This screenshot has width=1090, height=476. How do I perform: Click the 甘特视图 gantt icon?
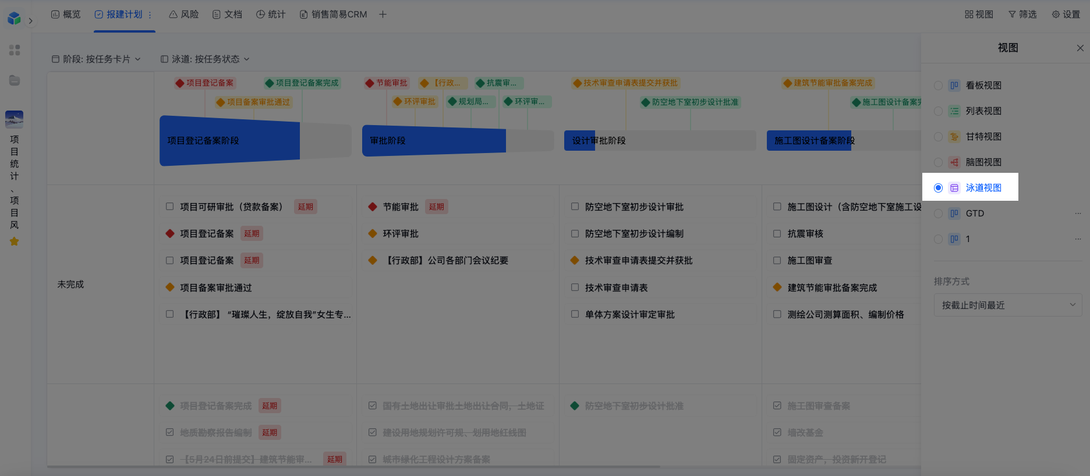click(x=954, y=137)
